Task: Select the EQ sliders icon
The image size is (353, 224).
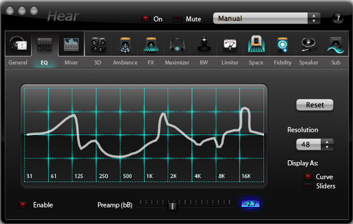Action: click(x=45, y=44)
